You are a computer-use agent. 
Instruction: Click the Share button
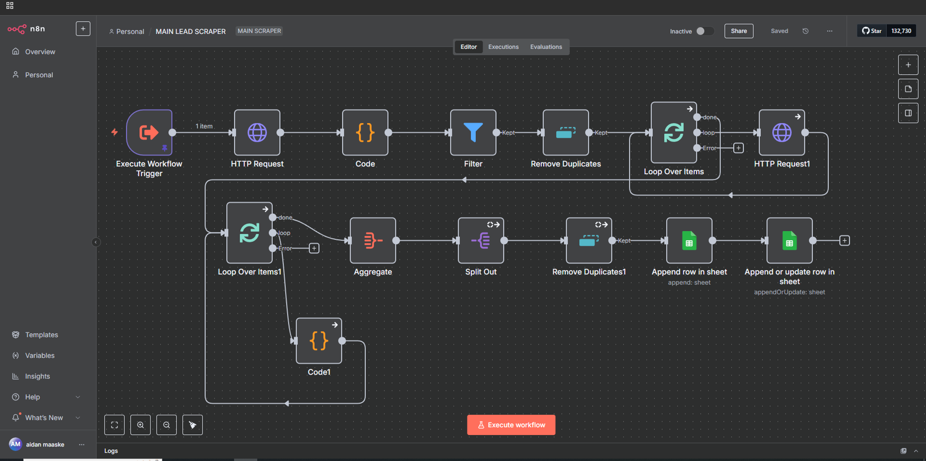pyautogui.click(x=739, y=31)
